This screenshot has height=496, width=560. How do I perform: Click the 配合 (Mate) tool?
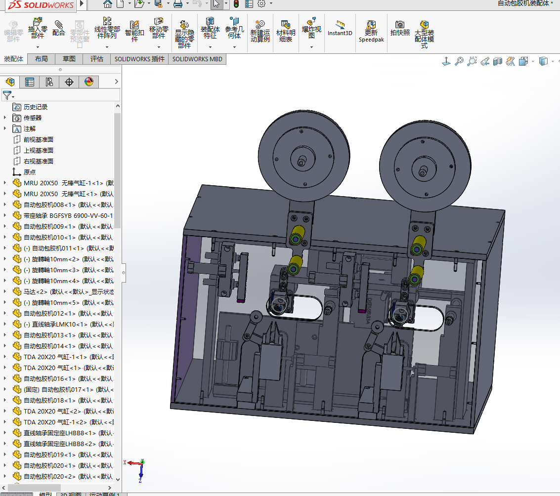(x=59, y=28)
